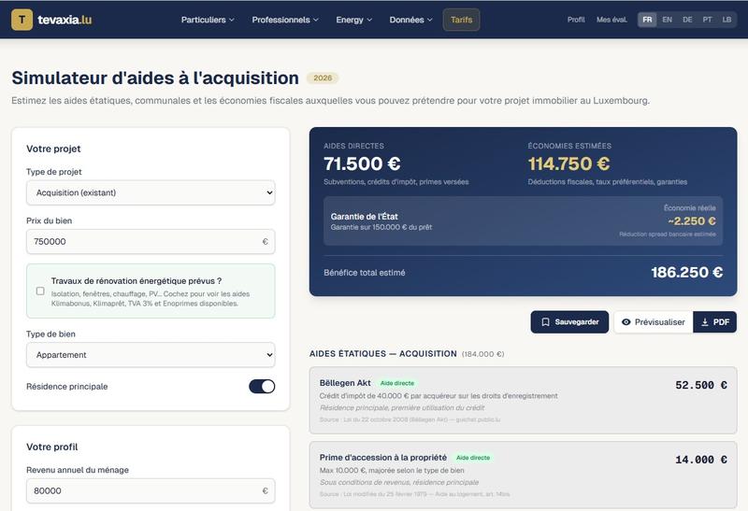
Task: Open the Données navigation menu
Action: pos(411,20)
